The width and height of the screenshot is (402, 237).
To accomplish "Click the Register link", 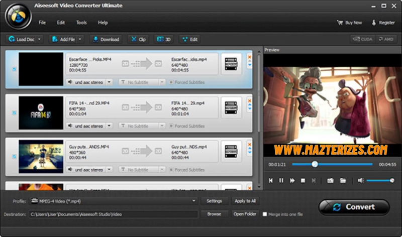I will tap(383, 23).
